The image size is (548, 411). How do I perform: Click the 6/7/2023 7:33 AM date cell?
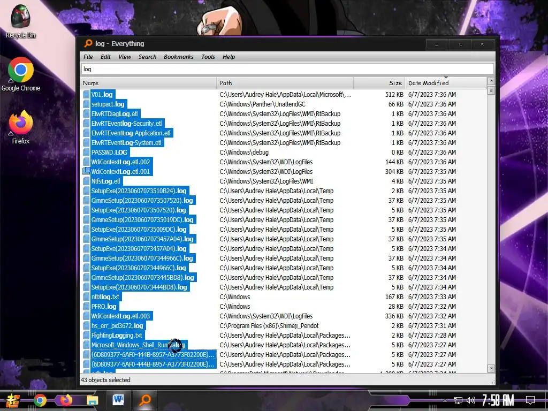(432, 296)
